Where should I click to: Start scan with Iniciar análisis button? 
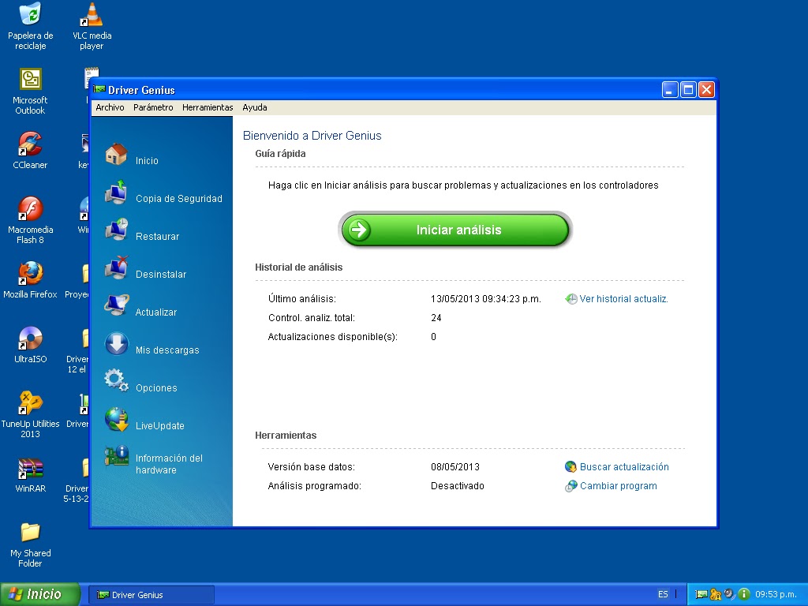point(455,230)
